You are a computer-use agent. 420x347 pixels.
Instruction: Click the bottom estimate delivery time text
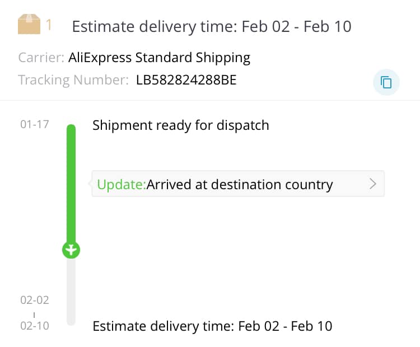[x=212, y=326]
